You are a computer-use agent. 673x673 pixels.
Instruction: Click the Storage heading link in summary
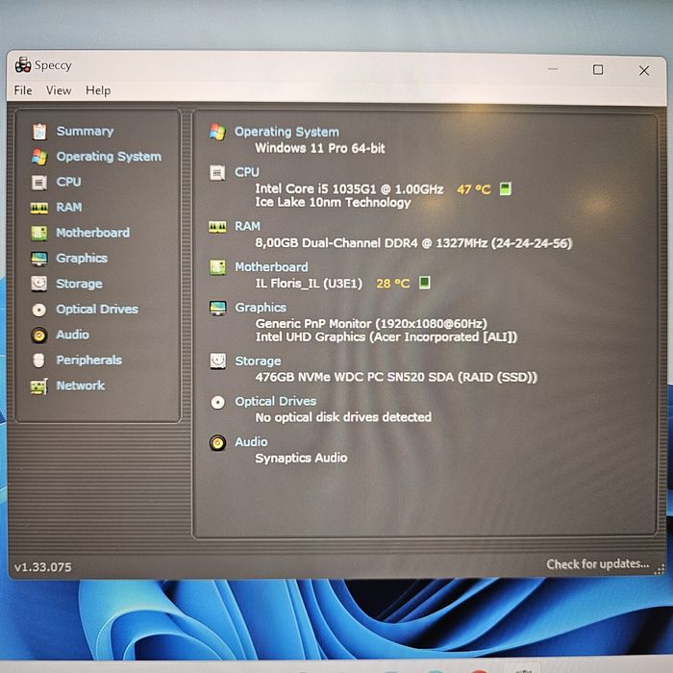258,361
